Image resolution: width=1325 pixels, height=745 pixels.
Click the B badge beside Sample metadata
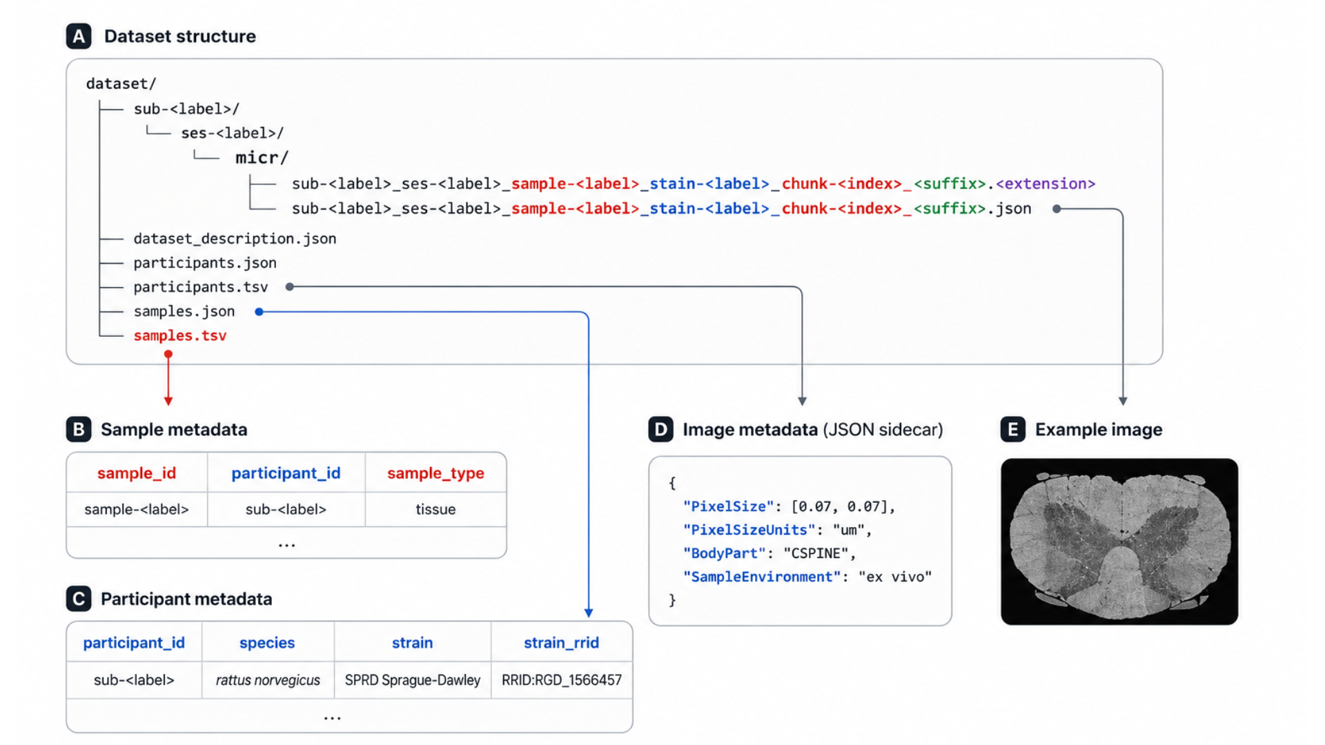pos(79,429)
